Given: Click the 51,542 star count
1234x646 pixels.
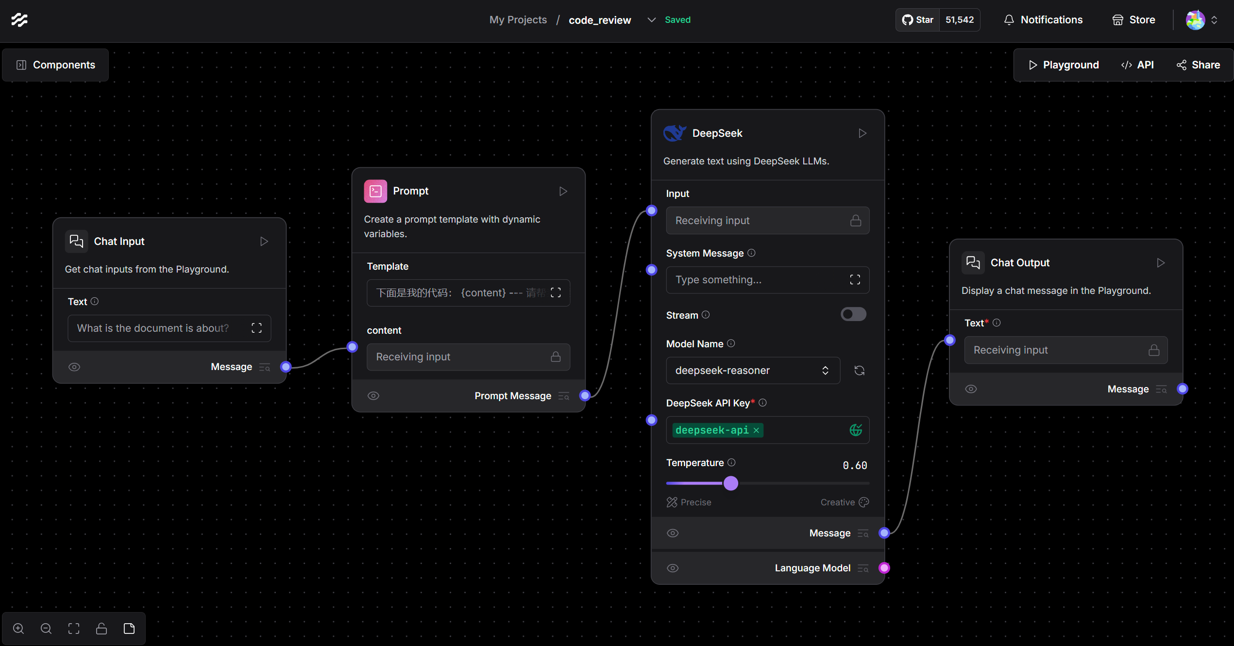Looking at the screenshot, I should click(x=960, y=20).
